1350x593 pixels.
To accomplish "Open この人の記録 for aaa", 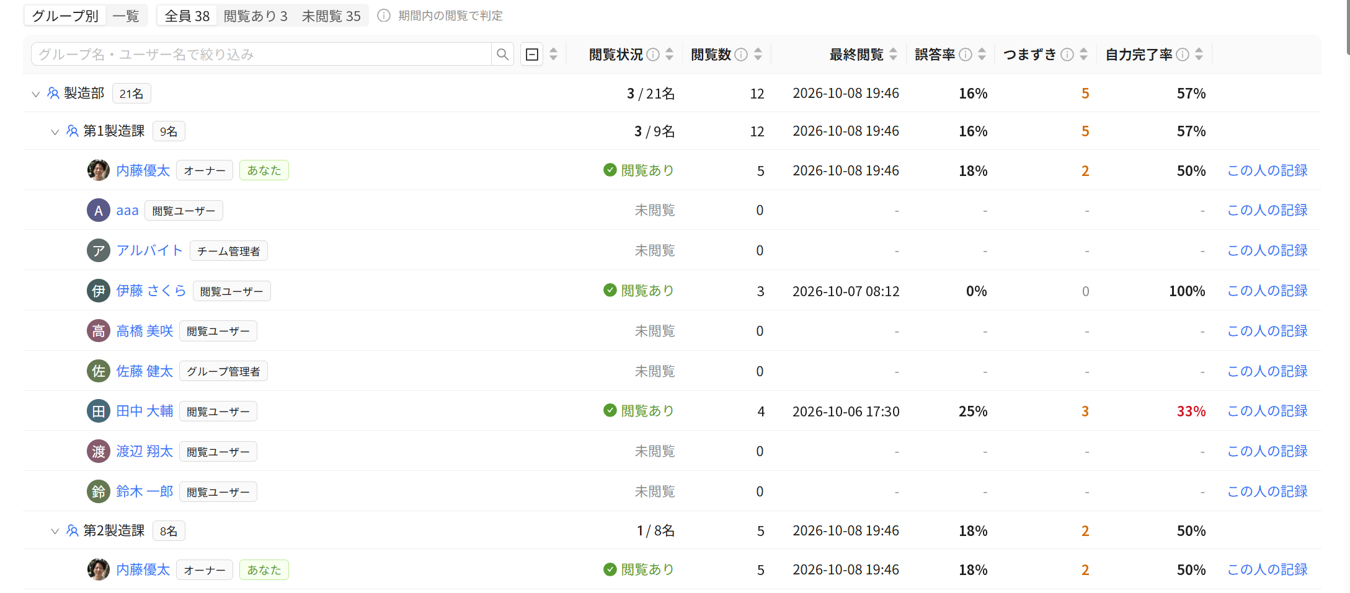I will pos(1268,211).
